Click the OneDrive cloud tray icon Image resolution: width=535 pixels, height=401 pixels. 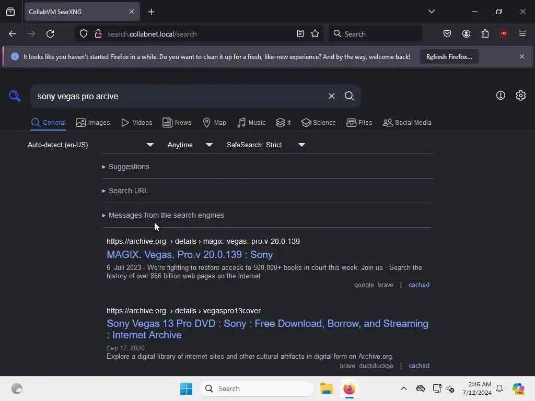point(421,388)
